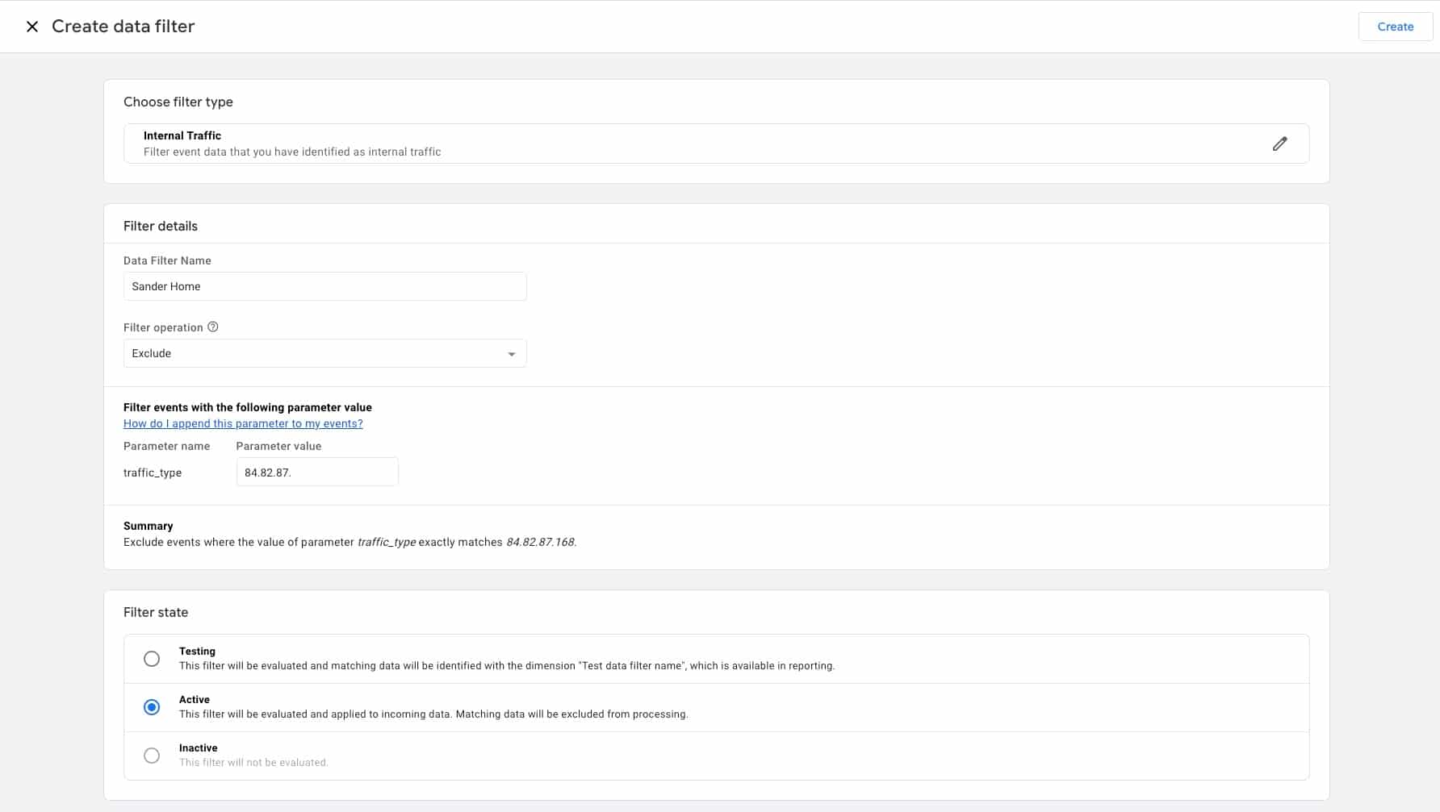This screenshot has height=812, width=1440.
Task: Click the 'Filter operation' label text
Action: click(x=163, y=327)
